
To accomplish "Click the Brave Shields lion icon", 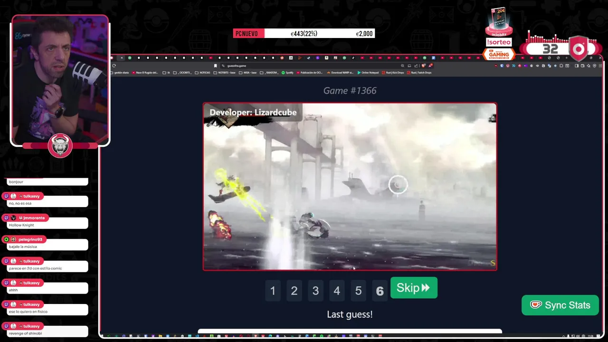I will click(424, 66).
